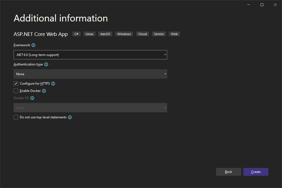
Task: Click the Framework label
Action: 22,45
